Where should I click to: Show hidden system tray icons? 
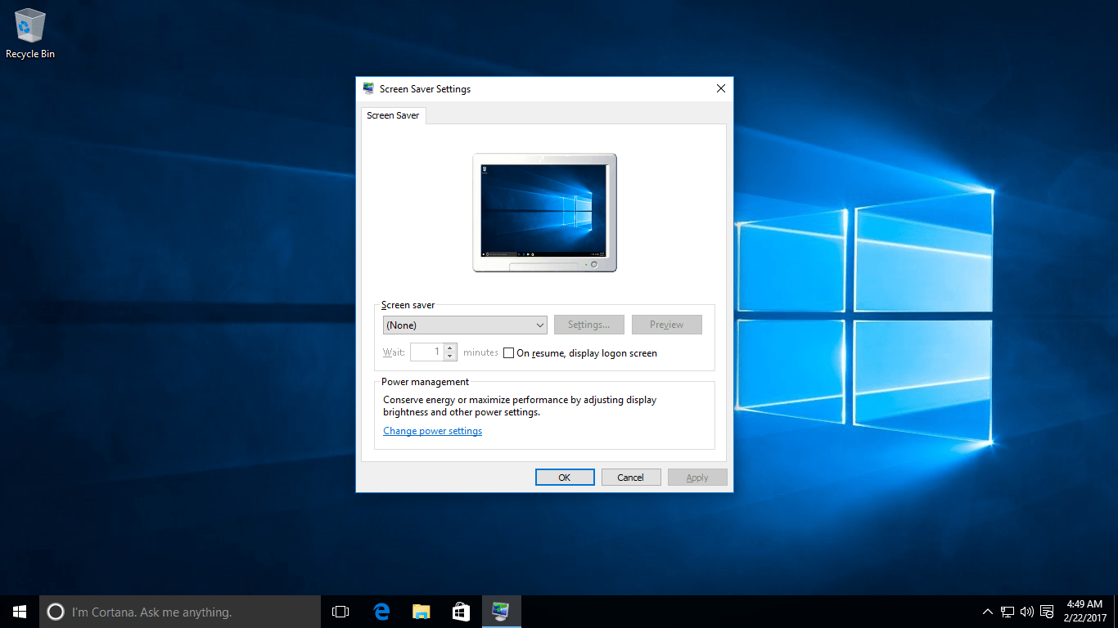[988, 612]
